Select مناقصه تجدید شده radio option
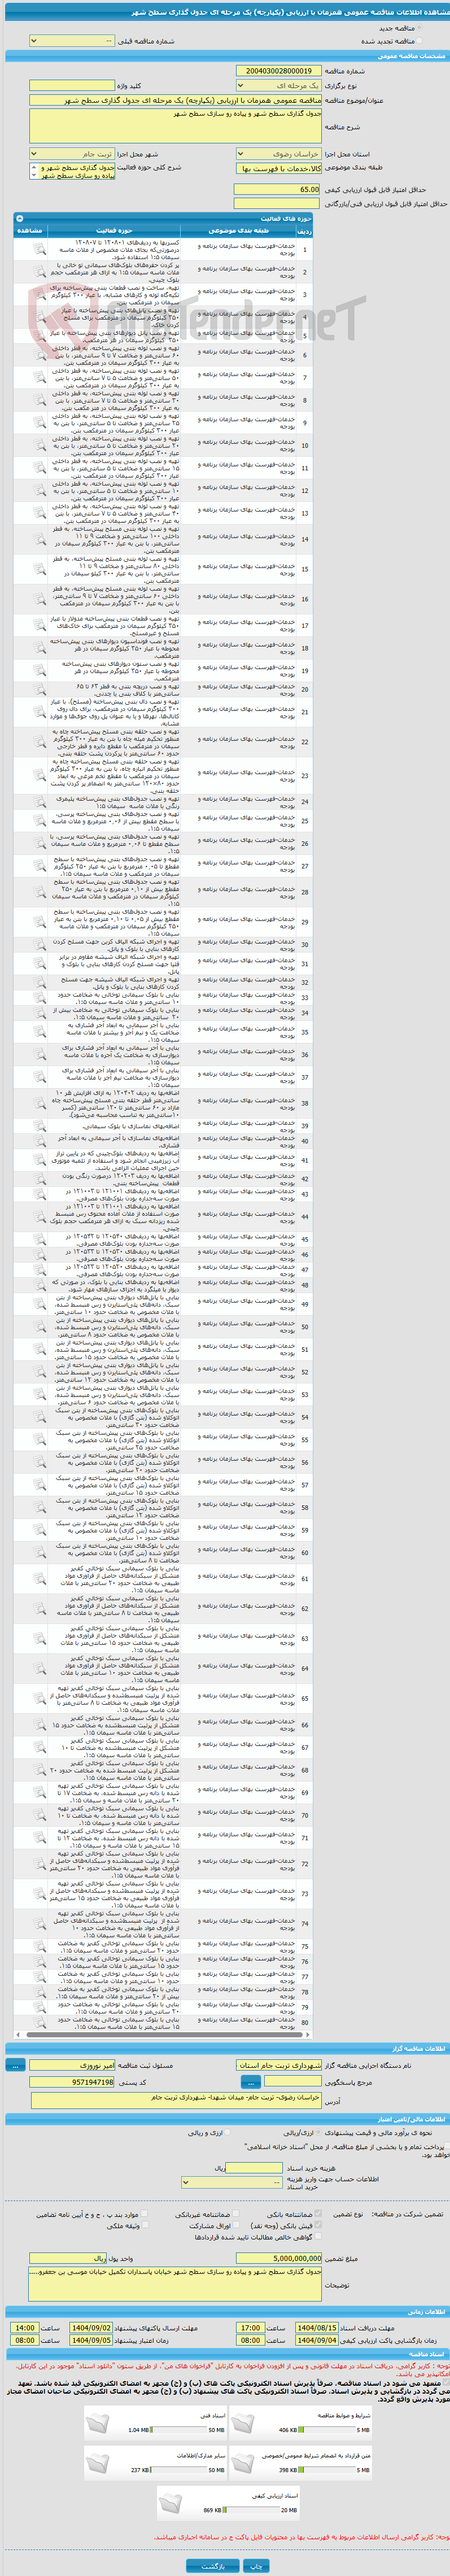Image resolution: width=450 pixels, height=2576 pixels. click(419, 41)
